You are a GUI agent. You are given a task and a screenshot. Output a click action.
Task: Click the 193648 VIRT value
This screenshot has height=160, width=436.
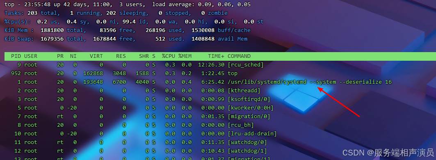93,82
